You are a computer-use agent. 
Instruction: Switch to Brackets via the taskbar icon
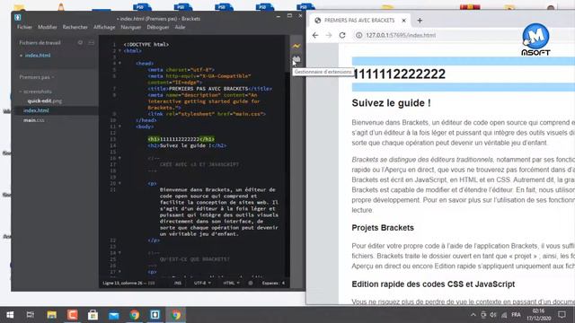tap(155, 315)
